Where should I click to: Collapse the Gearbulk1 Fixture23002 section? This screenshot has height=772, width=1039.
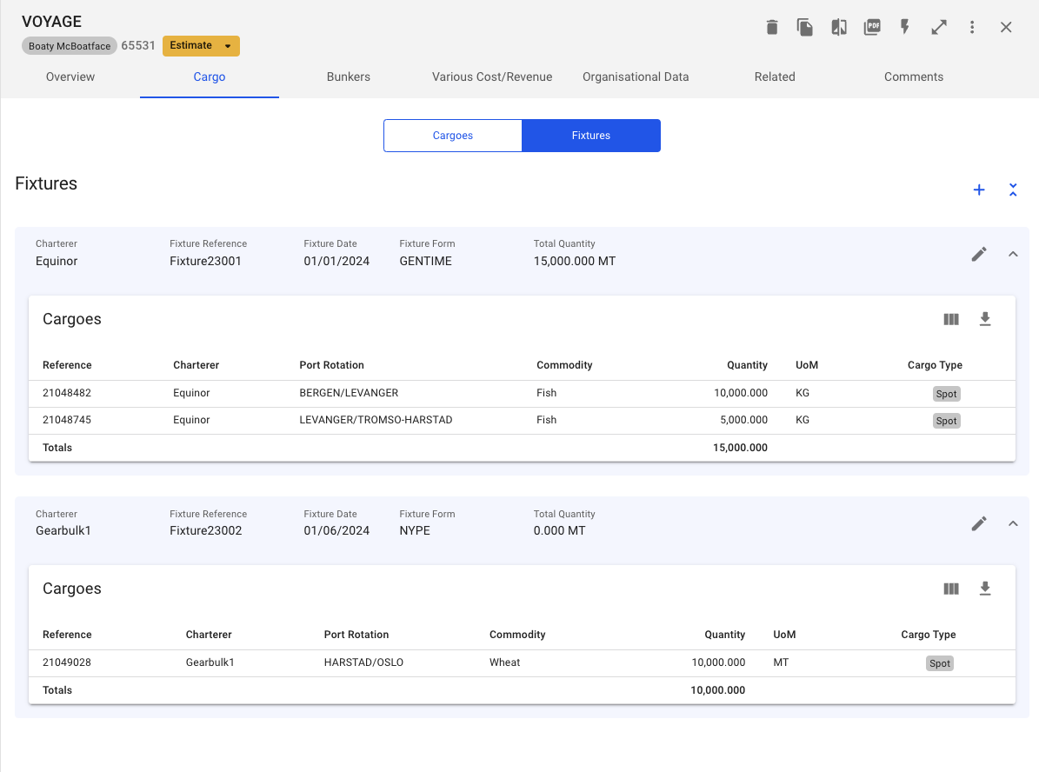point(1013,523)
